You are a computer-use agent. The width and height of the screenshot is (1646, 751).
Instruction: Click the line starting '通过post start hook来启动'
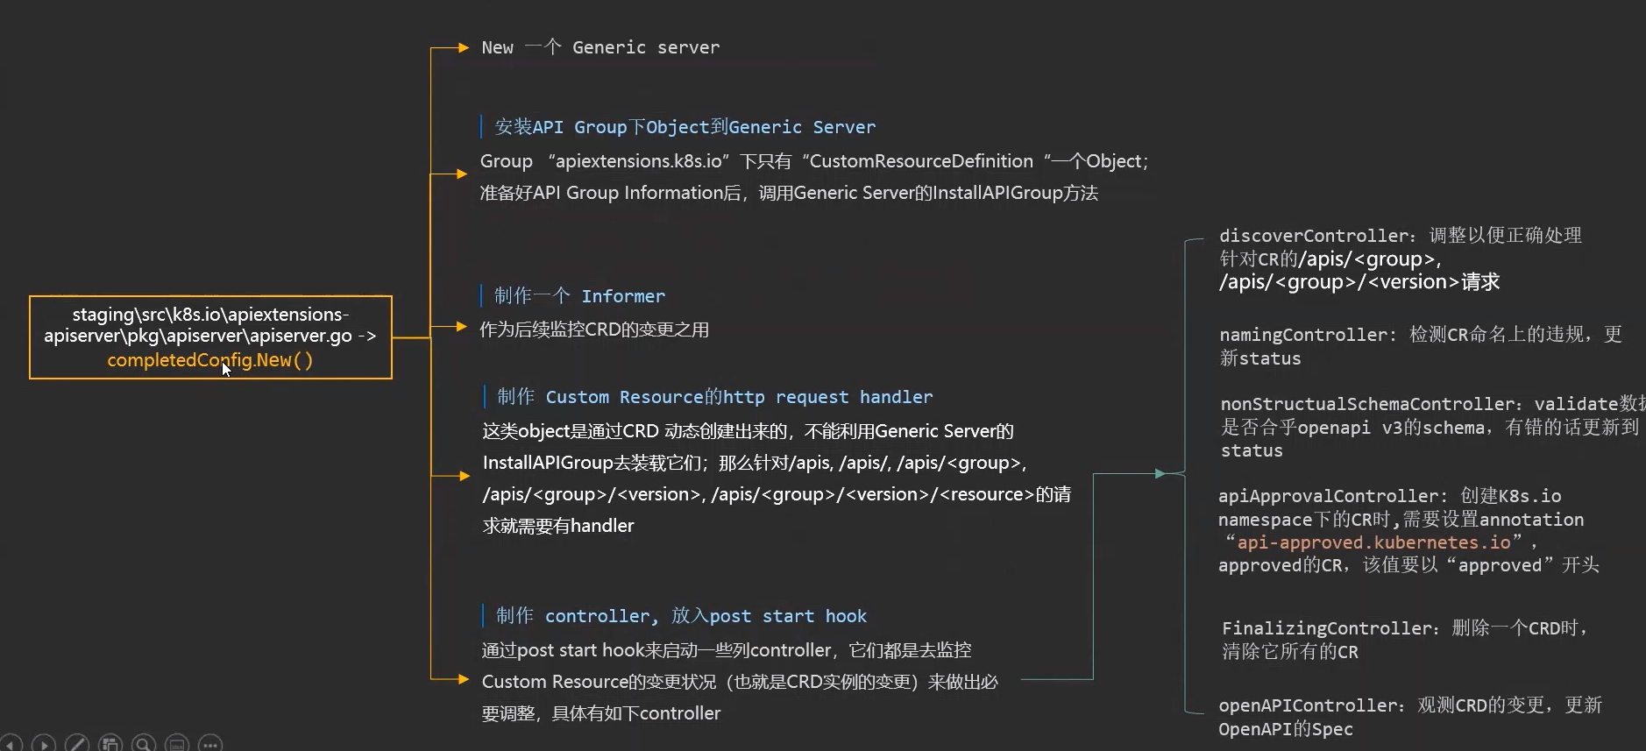coord(727,650)
